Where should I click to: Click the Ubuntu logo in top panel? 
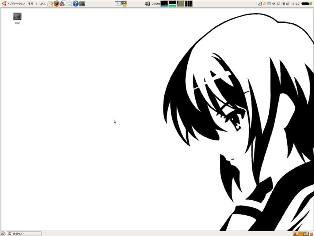pos(4,4)
